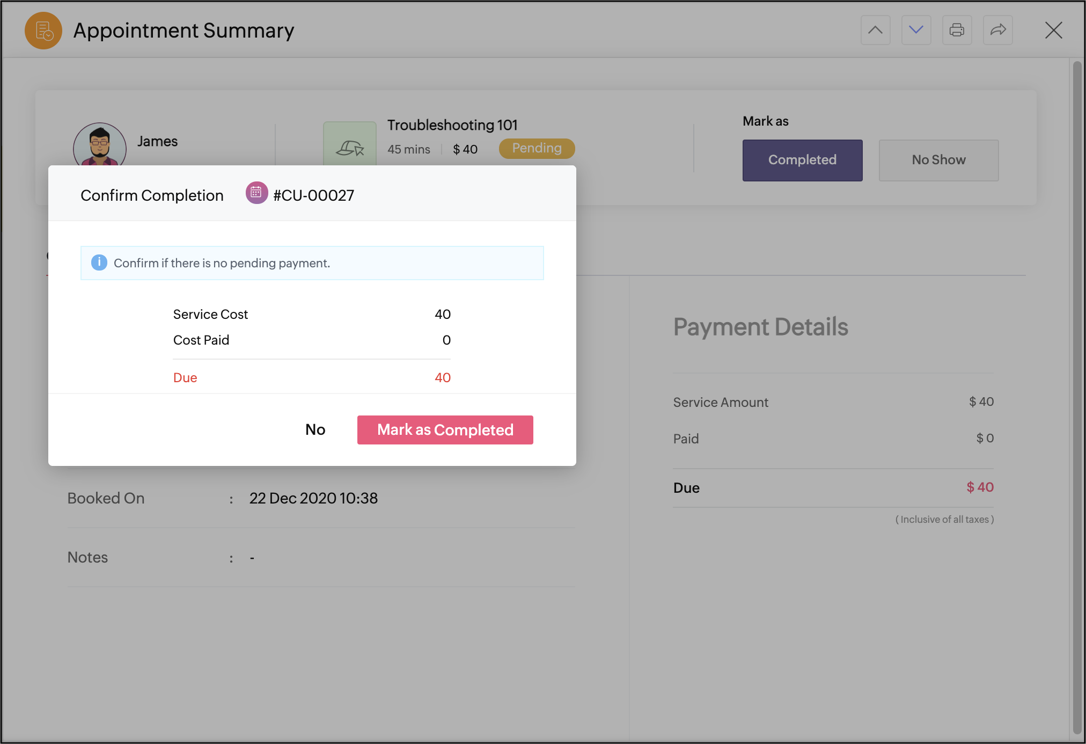Viewport: 1086px width, 744px height.
Task: Go to next appointment with down chevron
Action: pos(916,30)
